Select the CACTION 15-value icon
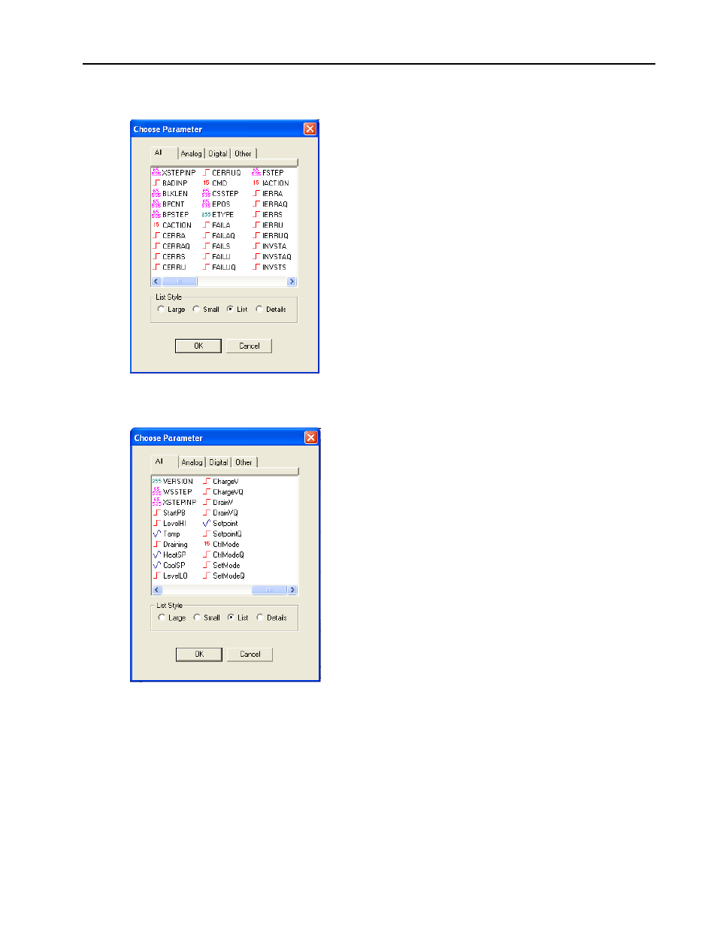The image size is (717, 928). click(x=156, y=225)
